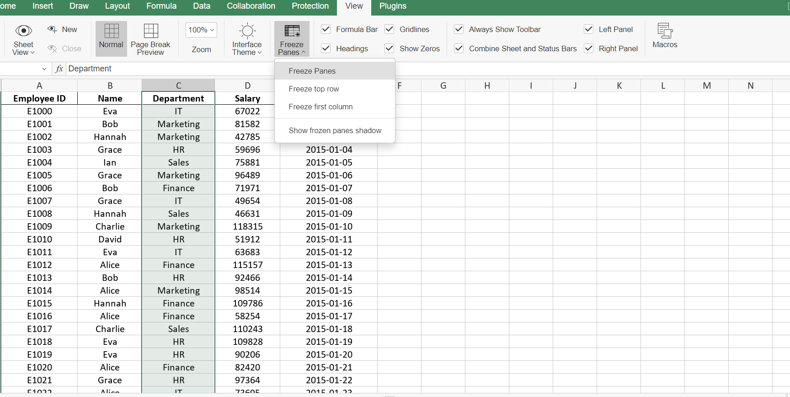Select the name cell Ian

click(x=110, y=162)
